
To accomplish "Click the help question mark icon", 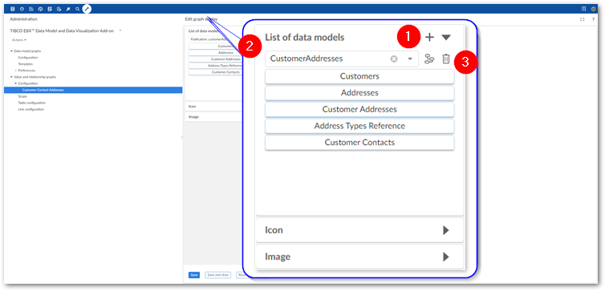I will coord(594,19).
